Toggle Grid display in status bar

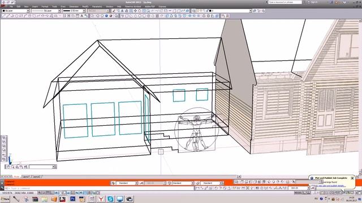[48, 193]
